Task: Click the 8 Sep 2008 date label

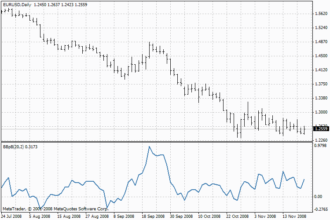Action: pyautogui.click(x=124, y=216)
